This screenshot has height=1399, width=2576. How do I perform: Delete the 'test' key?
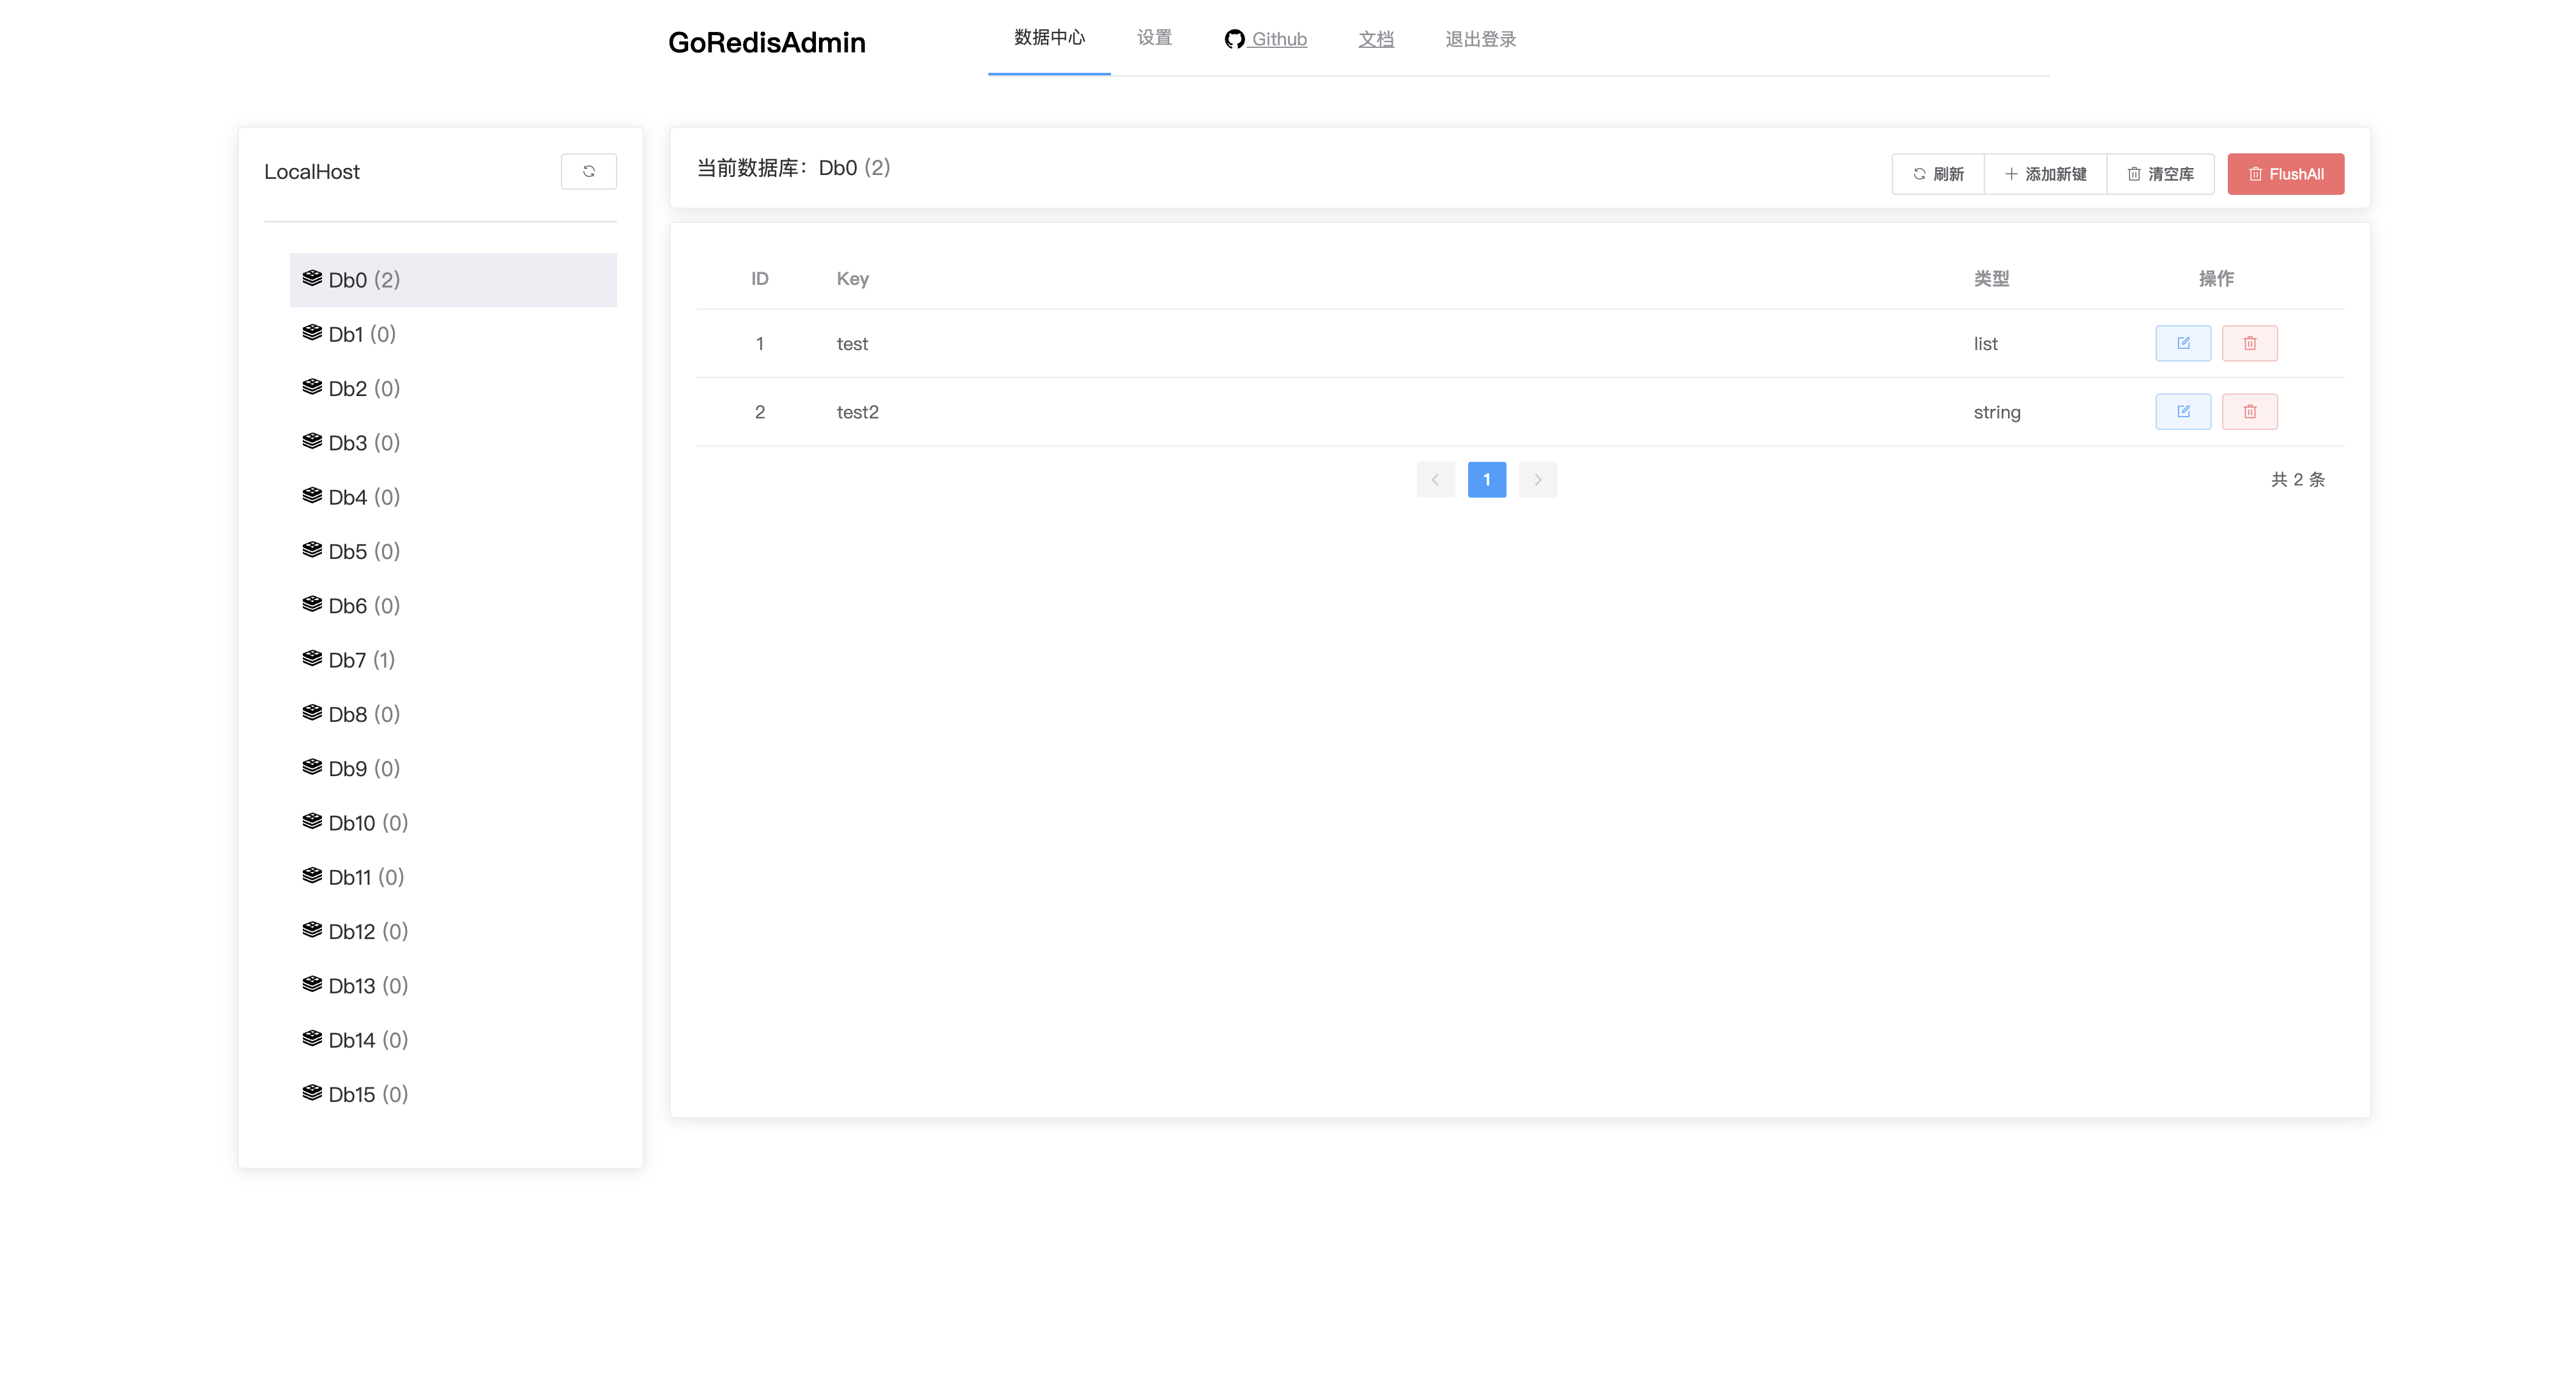pos(2249,343)
